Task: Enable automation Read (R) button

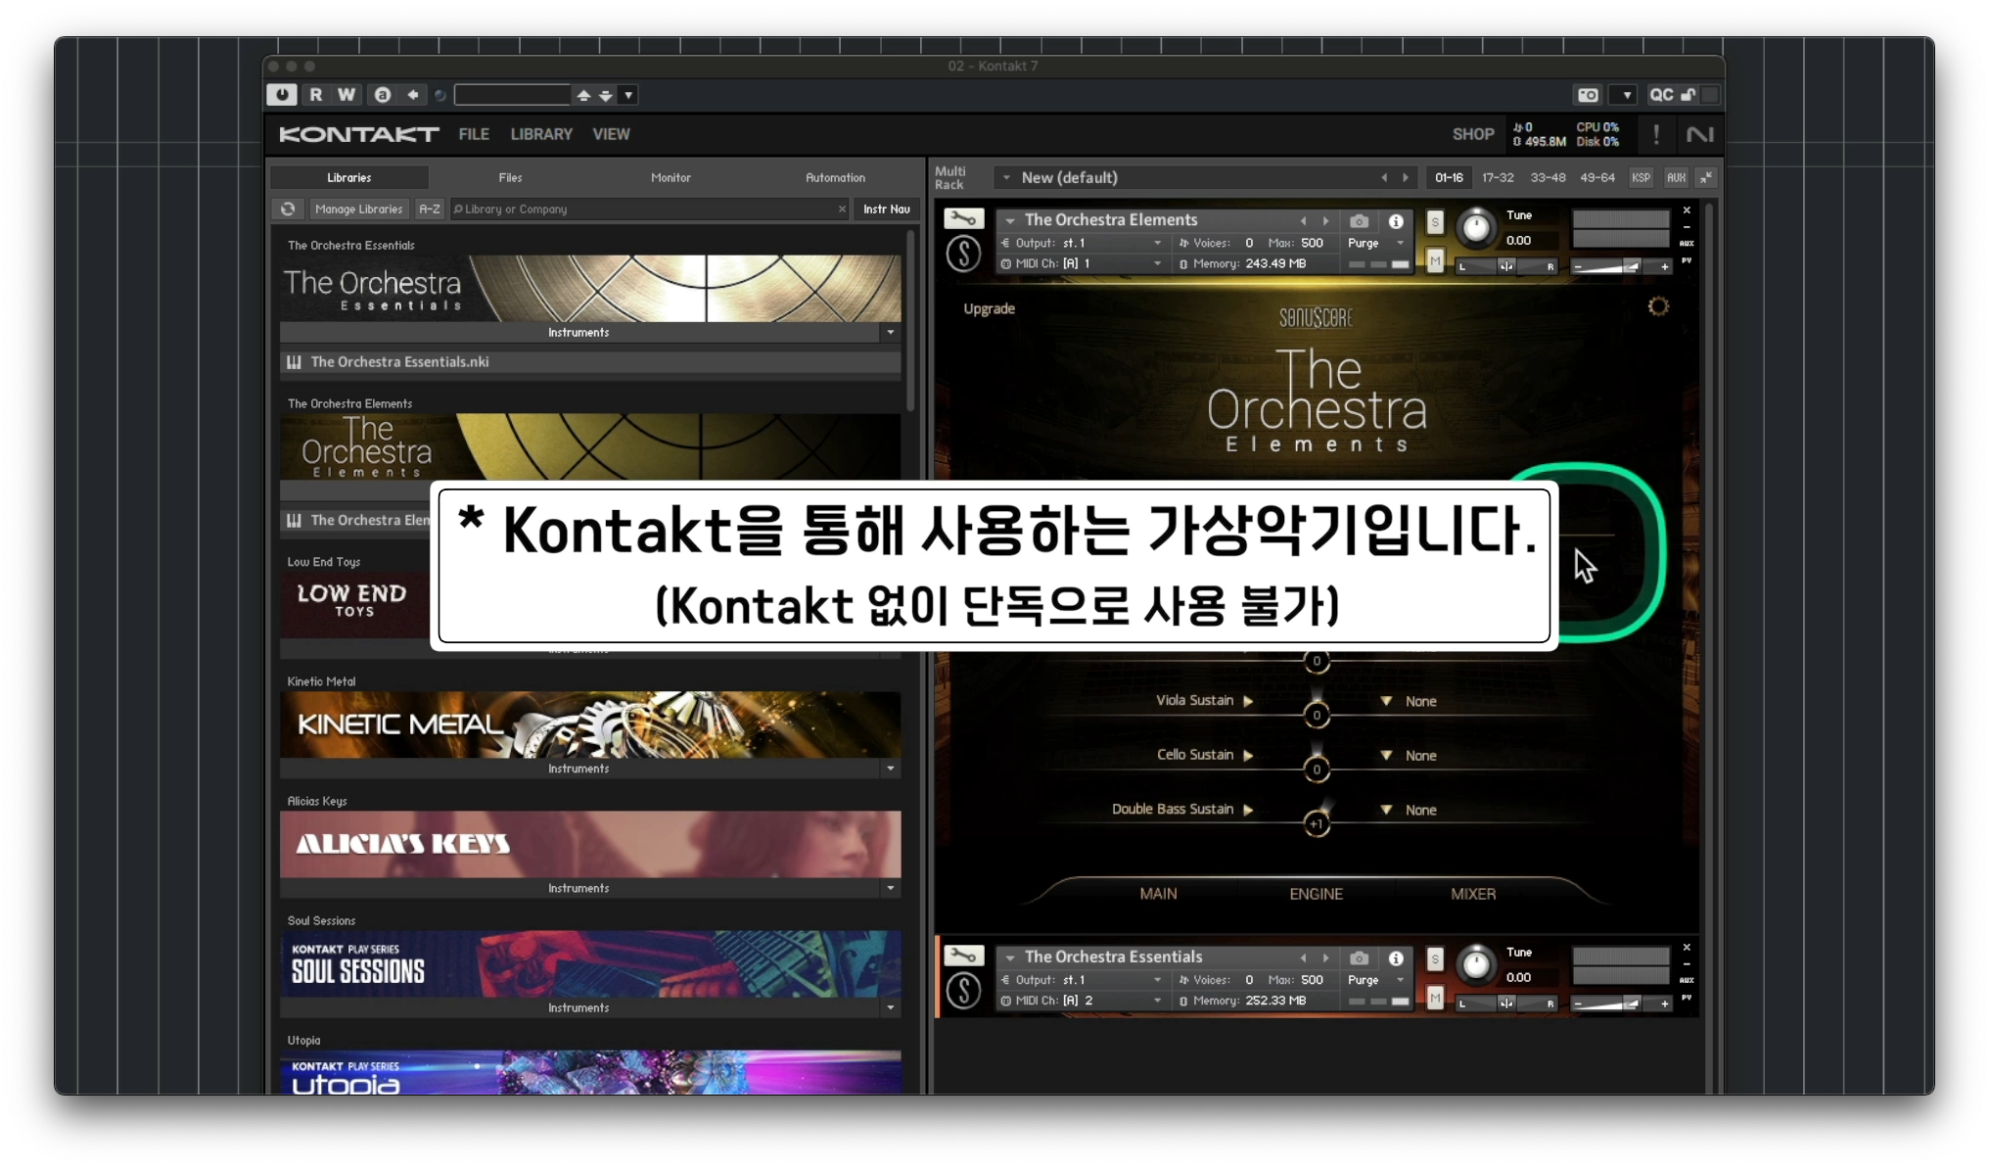Action: point(316,95)
